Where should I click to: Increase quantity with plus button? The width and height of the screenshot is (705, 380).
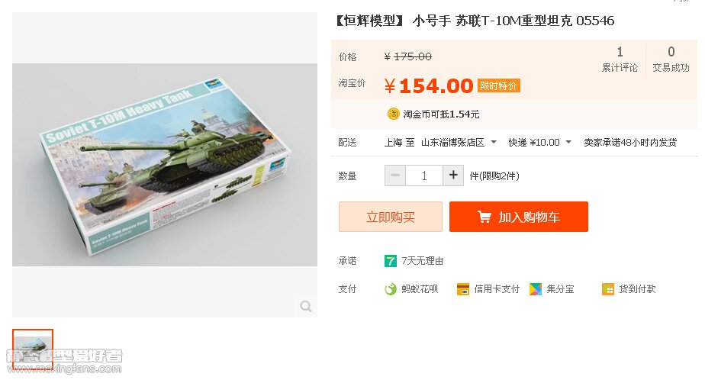coord(453,176)
